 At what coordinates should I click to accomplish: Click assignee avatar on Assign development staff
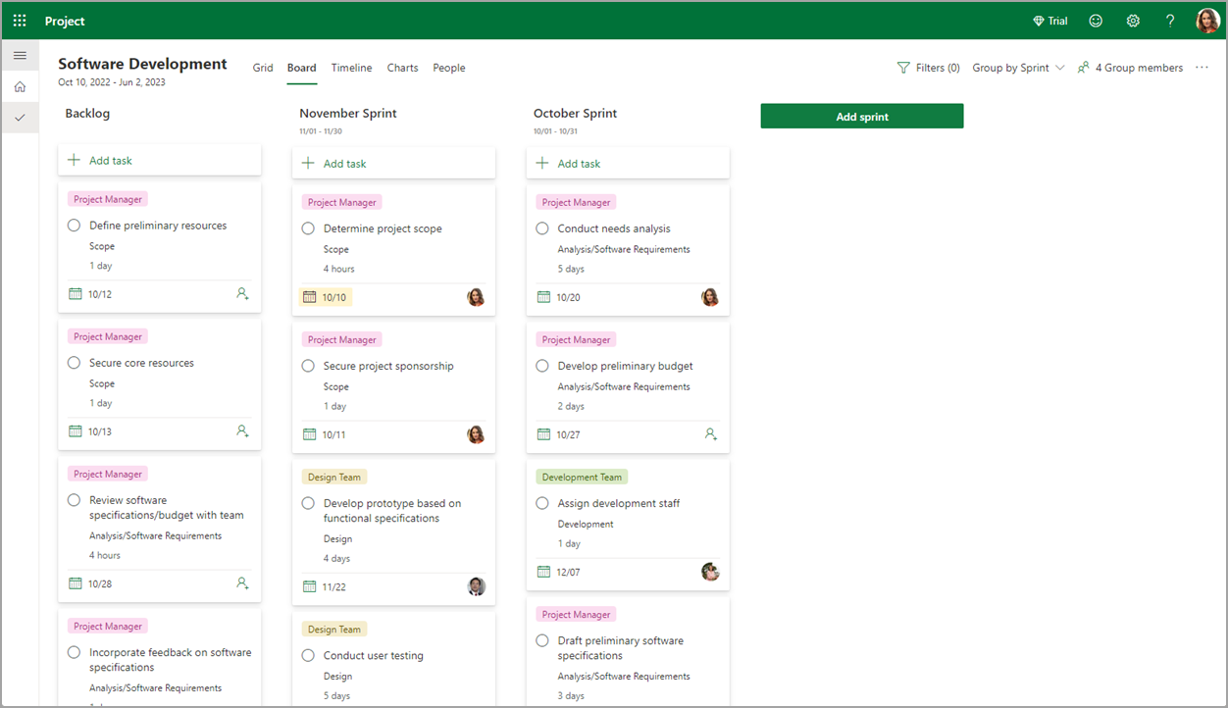[x=711, y=571]
